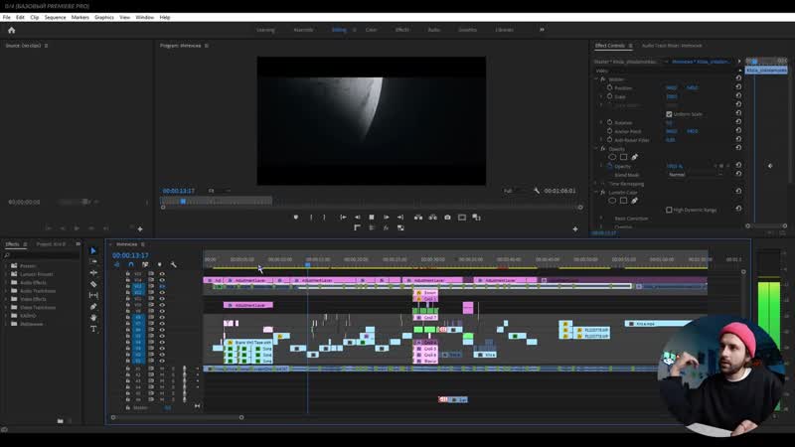795x447 pixels.
Task: Expand the Audio Effects folder
Action: (6, 282)
